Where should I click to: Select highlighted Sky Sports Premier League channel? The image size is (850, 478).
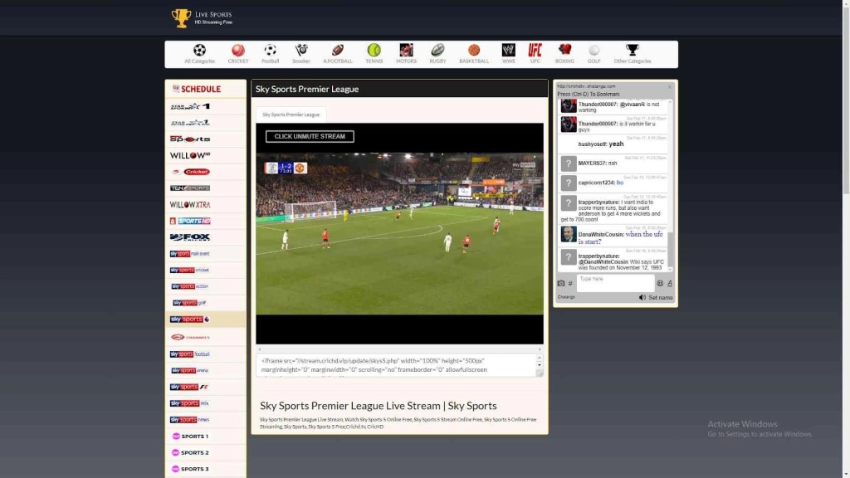click(x=206, y=319)
